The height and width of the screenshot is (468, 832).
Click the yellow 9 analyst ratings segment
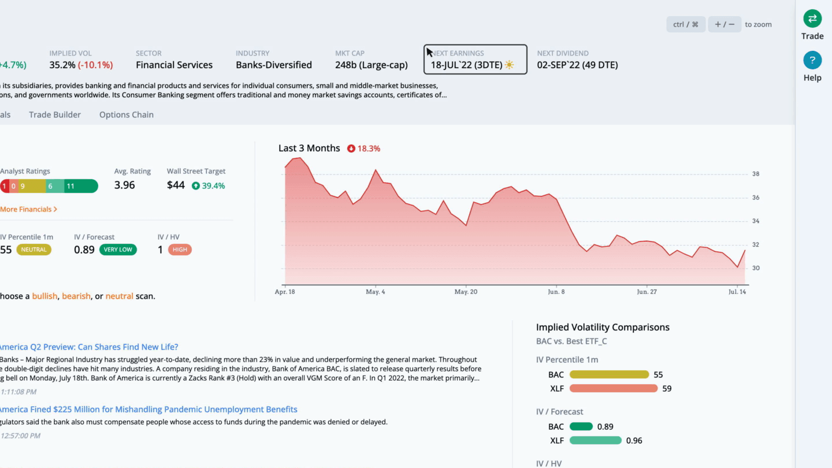click(x=32, y=186)
